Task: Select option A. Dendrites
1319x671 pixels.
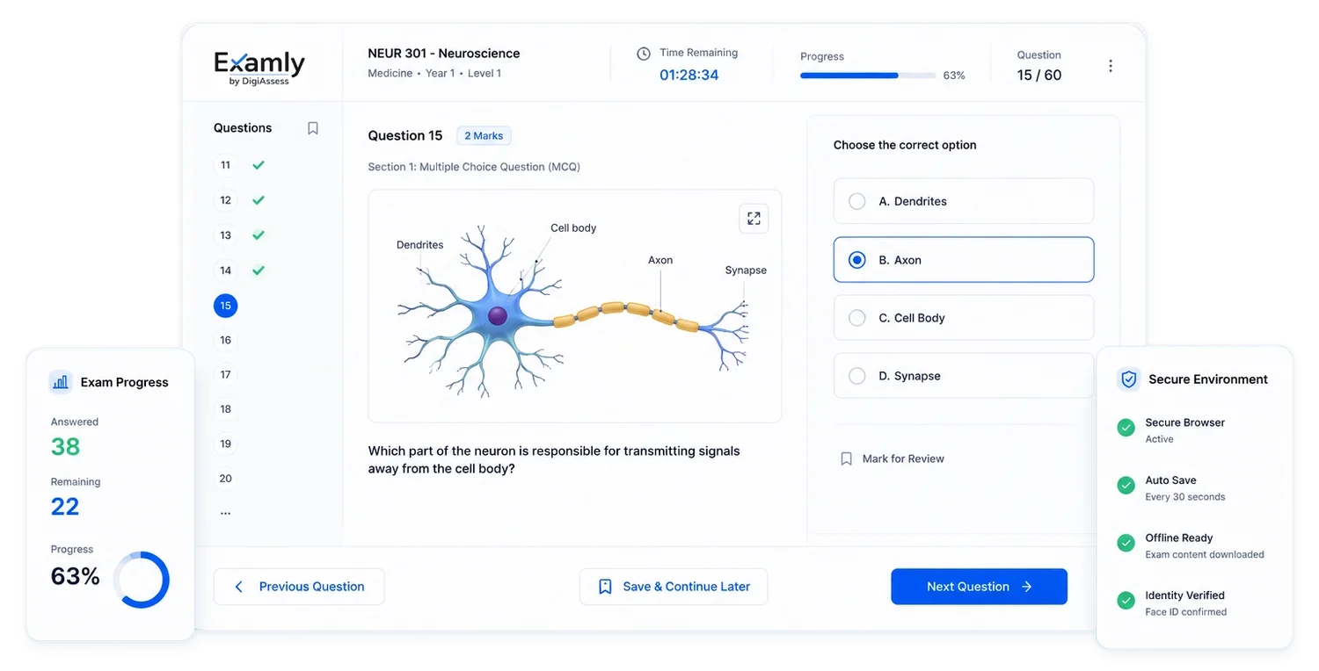Action: pyautogui.click(x=964, y=201)
